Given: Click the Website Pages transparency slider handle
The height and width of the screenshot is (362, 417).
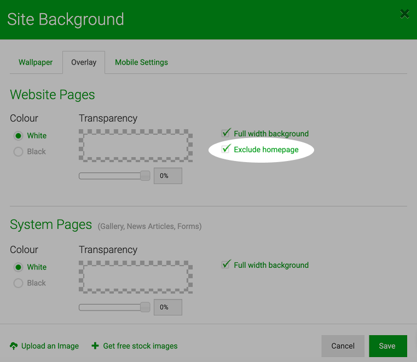Looking at the screenshot, I should click(x=145, y=176).
